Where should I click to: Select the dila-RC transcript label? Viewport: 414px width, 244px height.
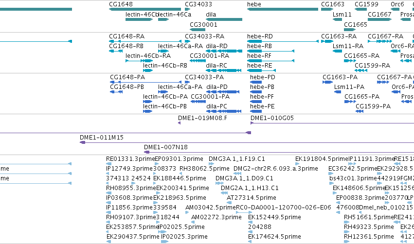[216, 66]
